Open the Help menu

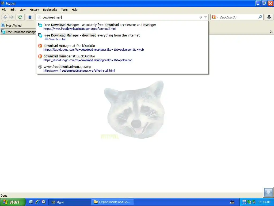[75, 10]
